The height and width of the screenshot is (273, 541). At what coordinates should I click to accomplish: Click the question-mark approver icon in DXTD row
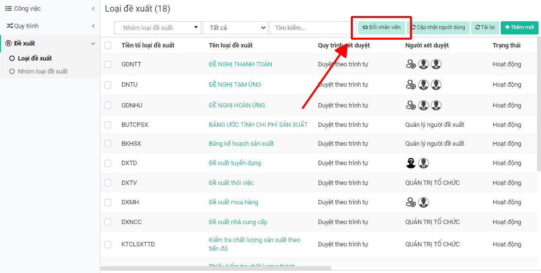point(410,163)
